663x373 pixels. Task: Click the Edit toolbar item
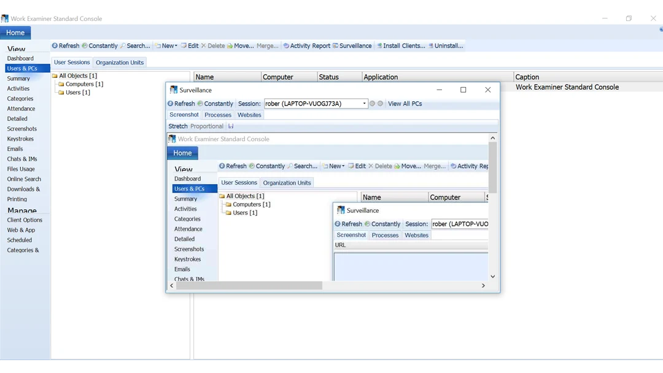[190, 45]
